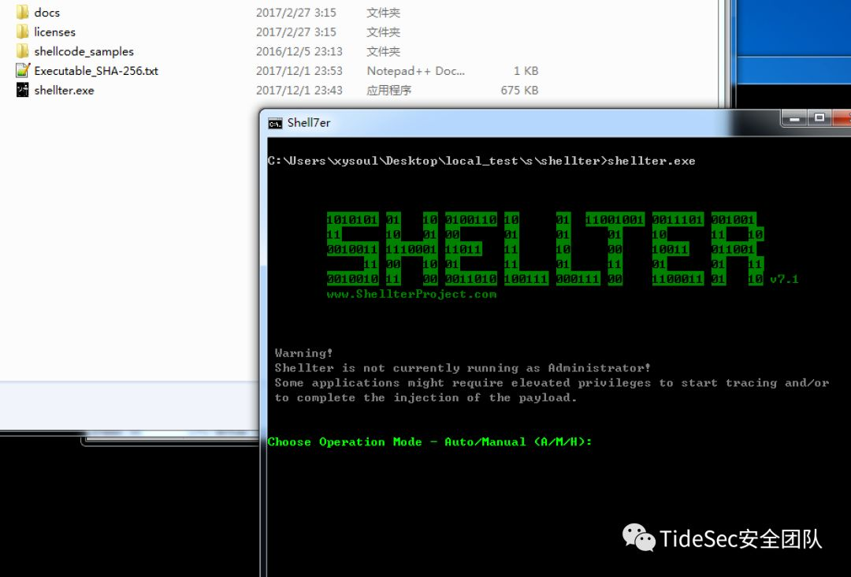Click the www.ShellterProject.com text in console

tap(411, 294)
